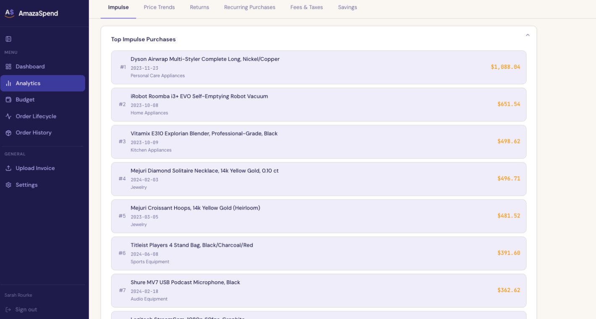Select Titleist Players 4 Stand Bag title
The width and height of the screenshot is (596, 319).
pyautogui.click(x=192, y=245)
